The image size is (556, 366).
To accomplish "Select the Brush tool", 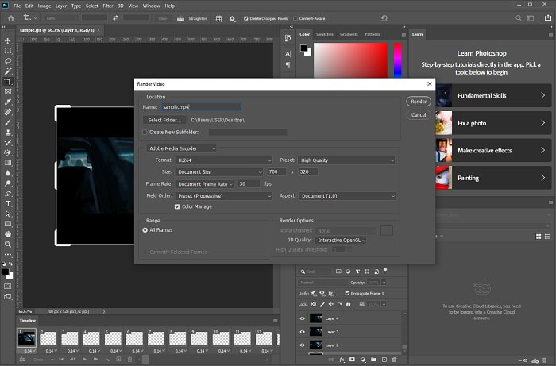I will pos(8,122).
